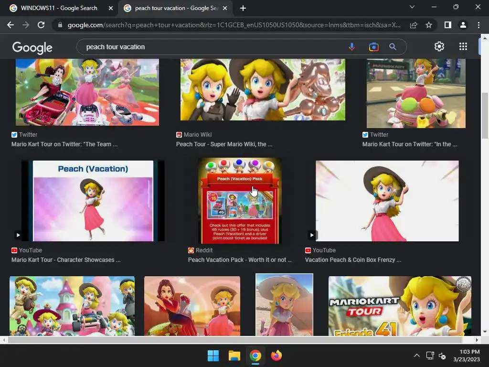Viewport: 489px width, 367px height.
Task: Click the Chrome taskbar icon
Action: (255, 356)
